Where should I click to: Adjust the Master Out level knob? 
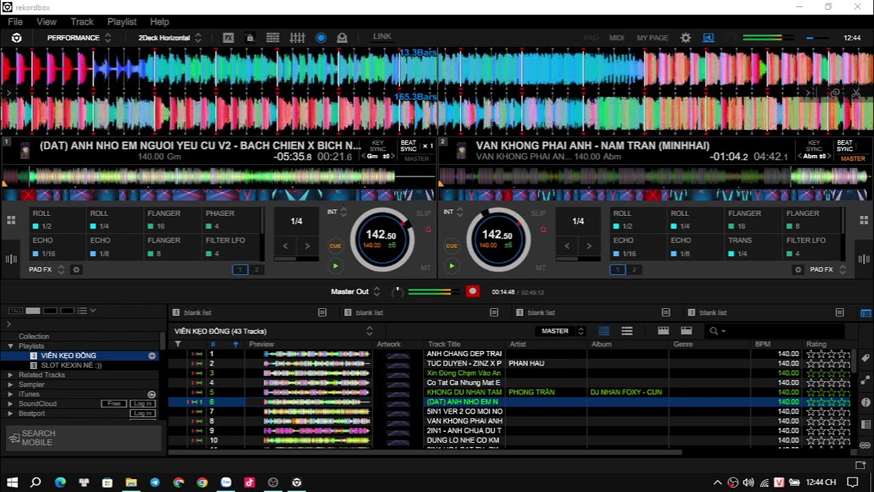[397, 292]
